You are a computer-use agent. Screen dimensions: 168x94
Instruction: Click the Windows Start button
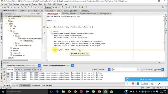[x=3, y=92]
